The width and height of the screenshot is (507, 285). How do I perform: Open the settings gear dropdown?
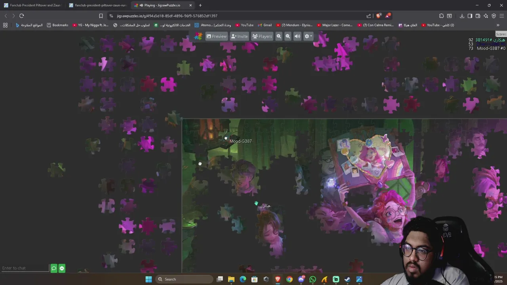point(308,36)
